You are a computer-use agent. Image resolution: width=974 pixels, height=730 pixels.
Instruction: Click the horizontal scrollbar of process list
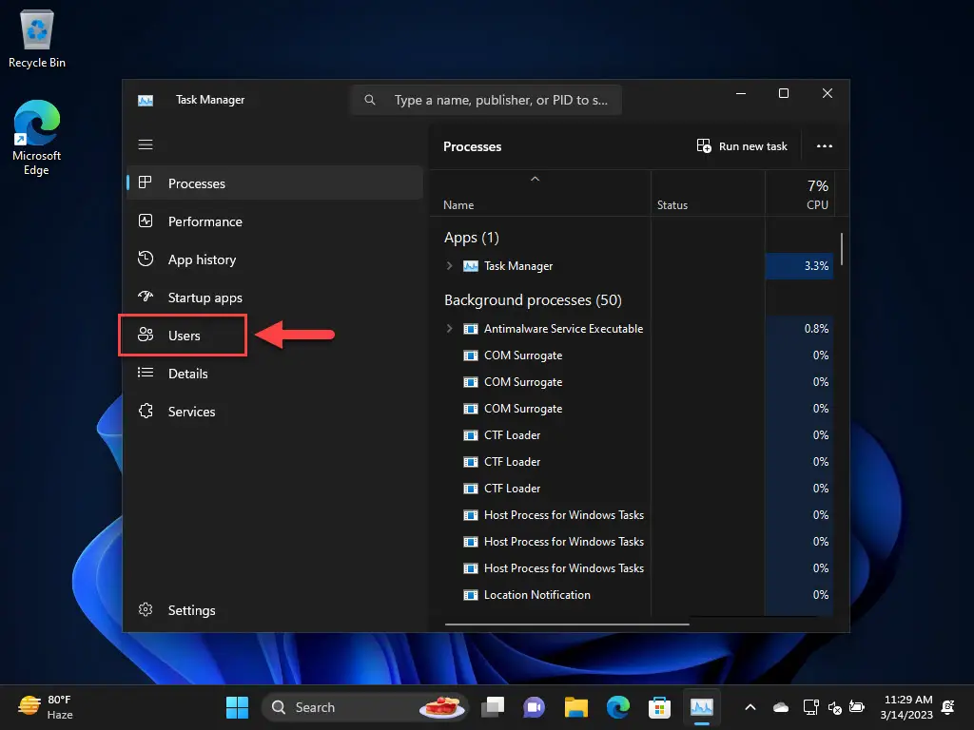[567, 624]
